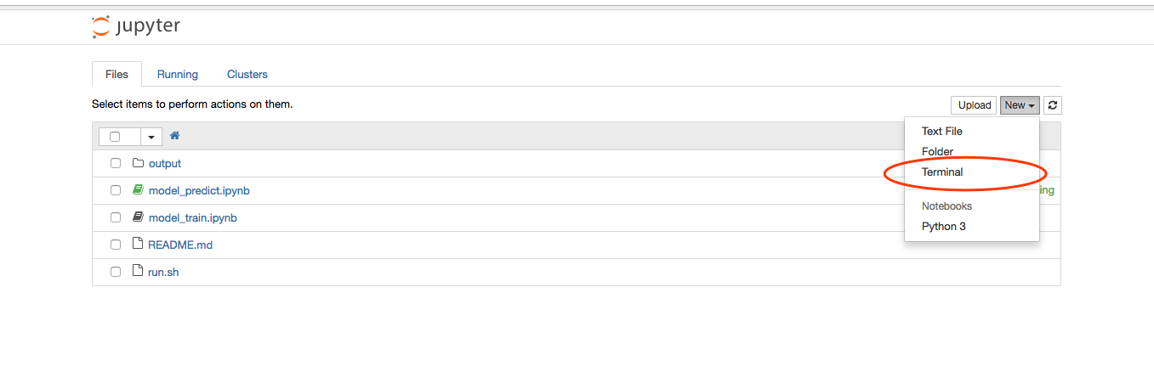Check the model_predict.ipynb checkbox
Viewport: 1154px width, 366px height.
[116, 190]
